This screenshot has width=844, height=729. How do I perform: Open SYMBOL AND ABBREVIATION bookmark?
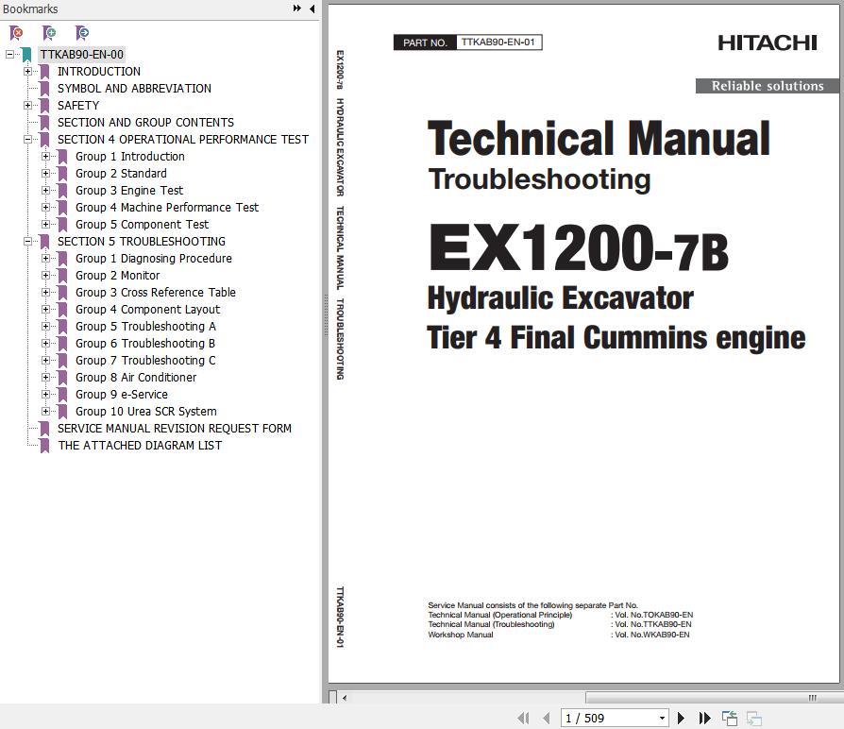(x=134, y=89)
